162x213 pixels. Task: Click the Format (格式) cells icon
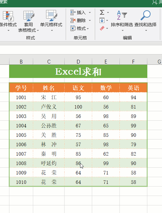[73, 28]
